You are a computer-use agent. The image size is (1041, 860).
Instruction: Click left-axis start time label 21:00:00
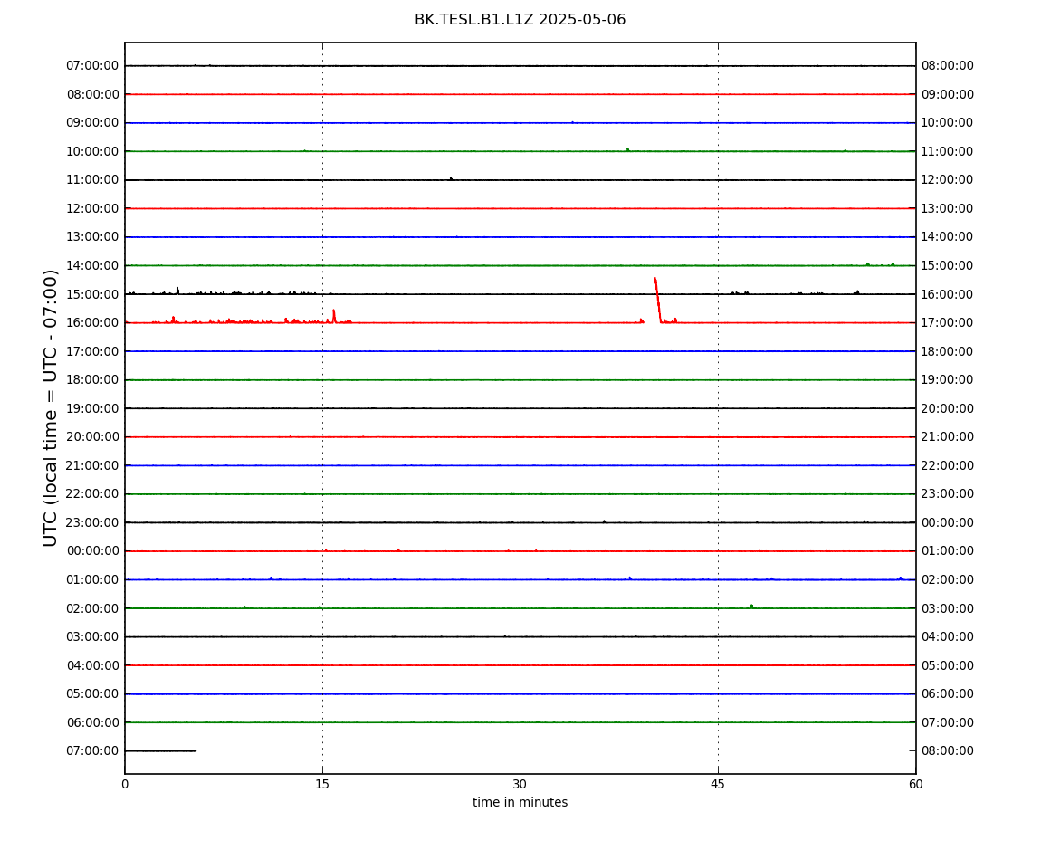(93, 465)
